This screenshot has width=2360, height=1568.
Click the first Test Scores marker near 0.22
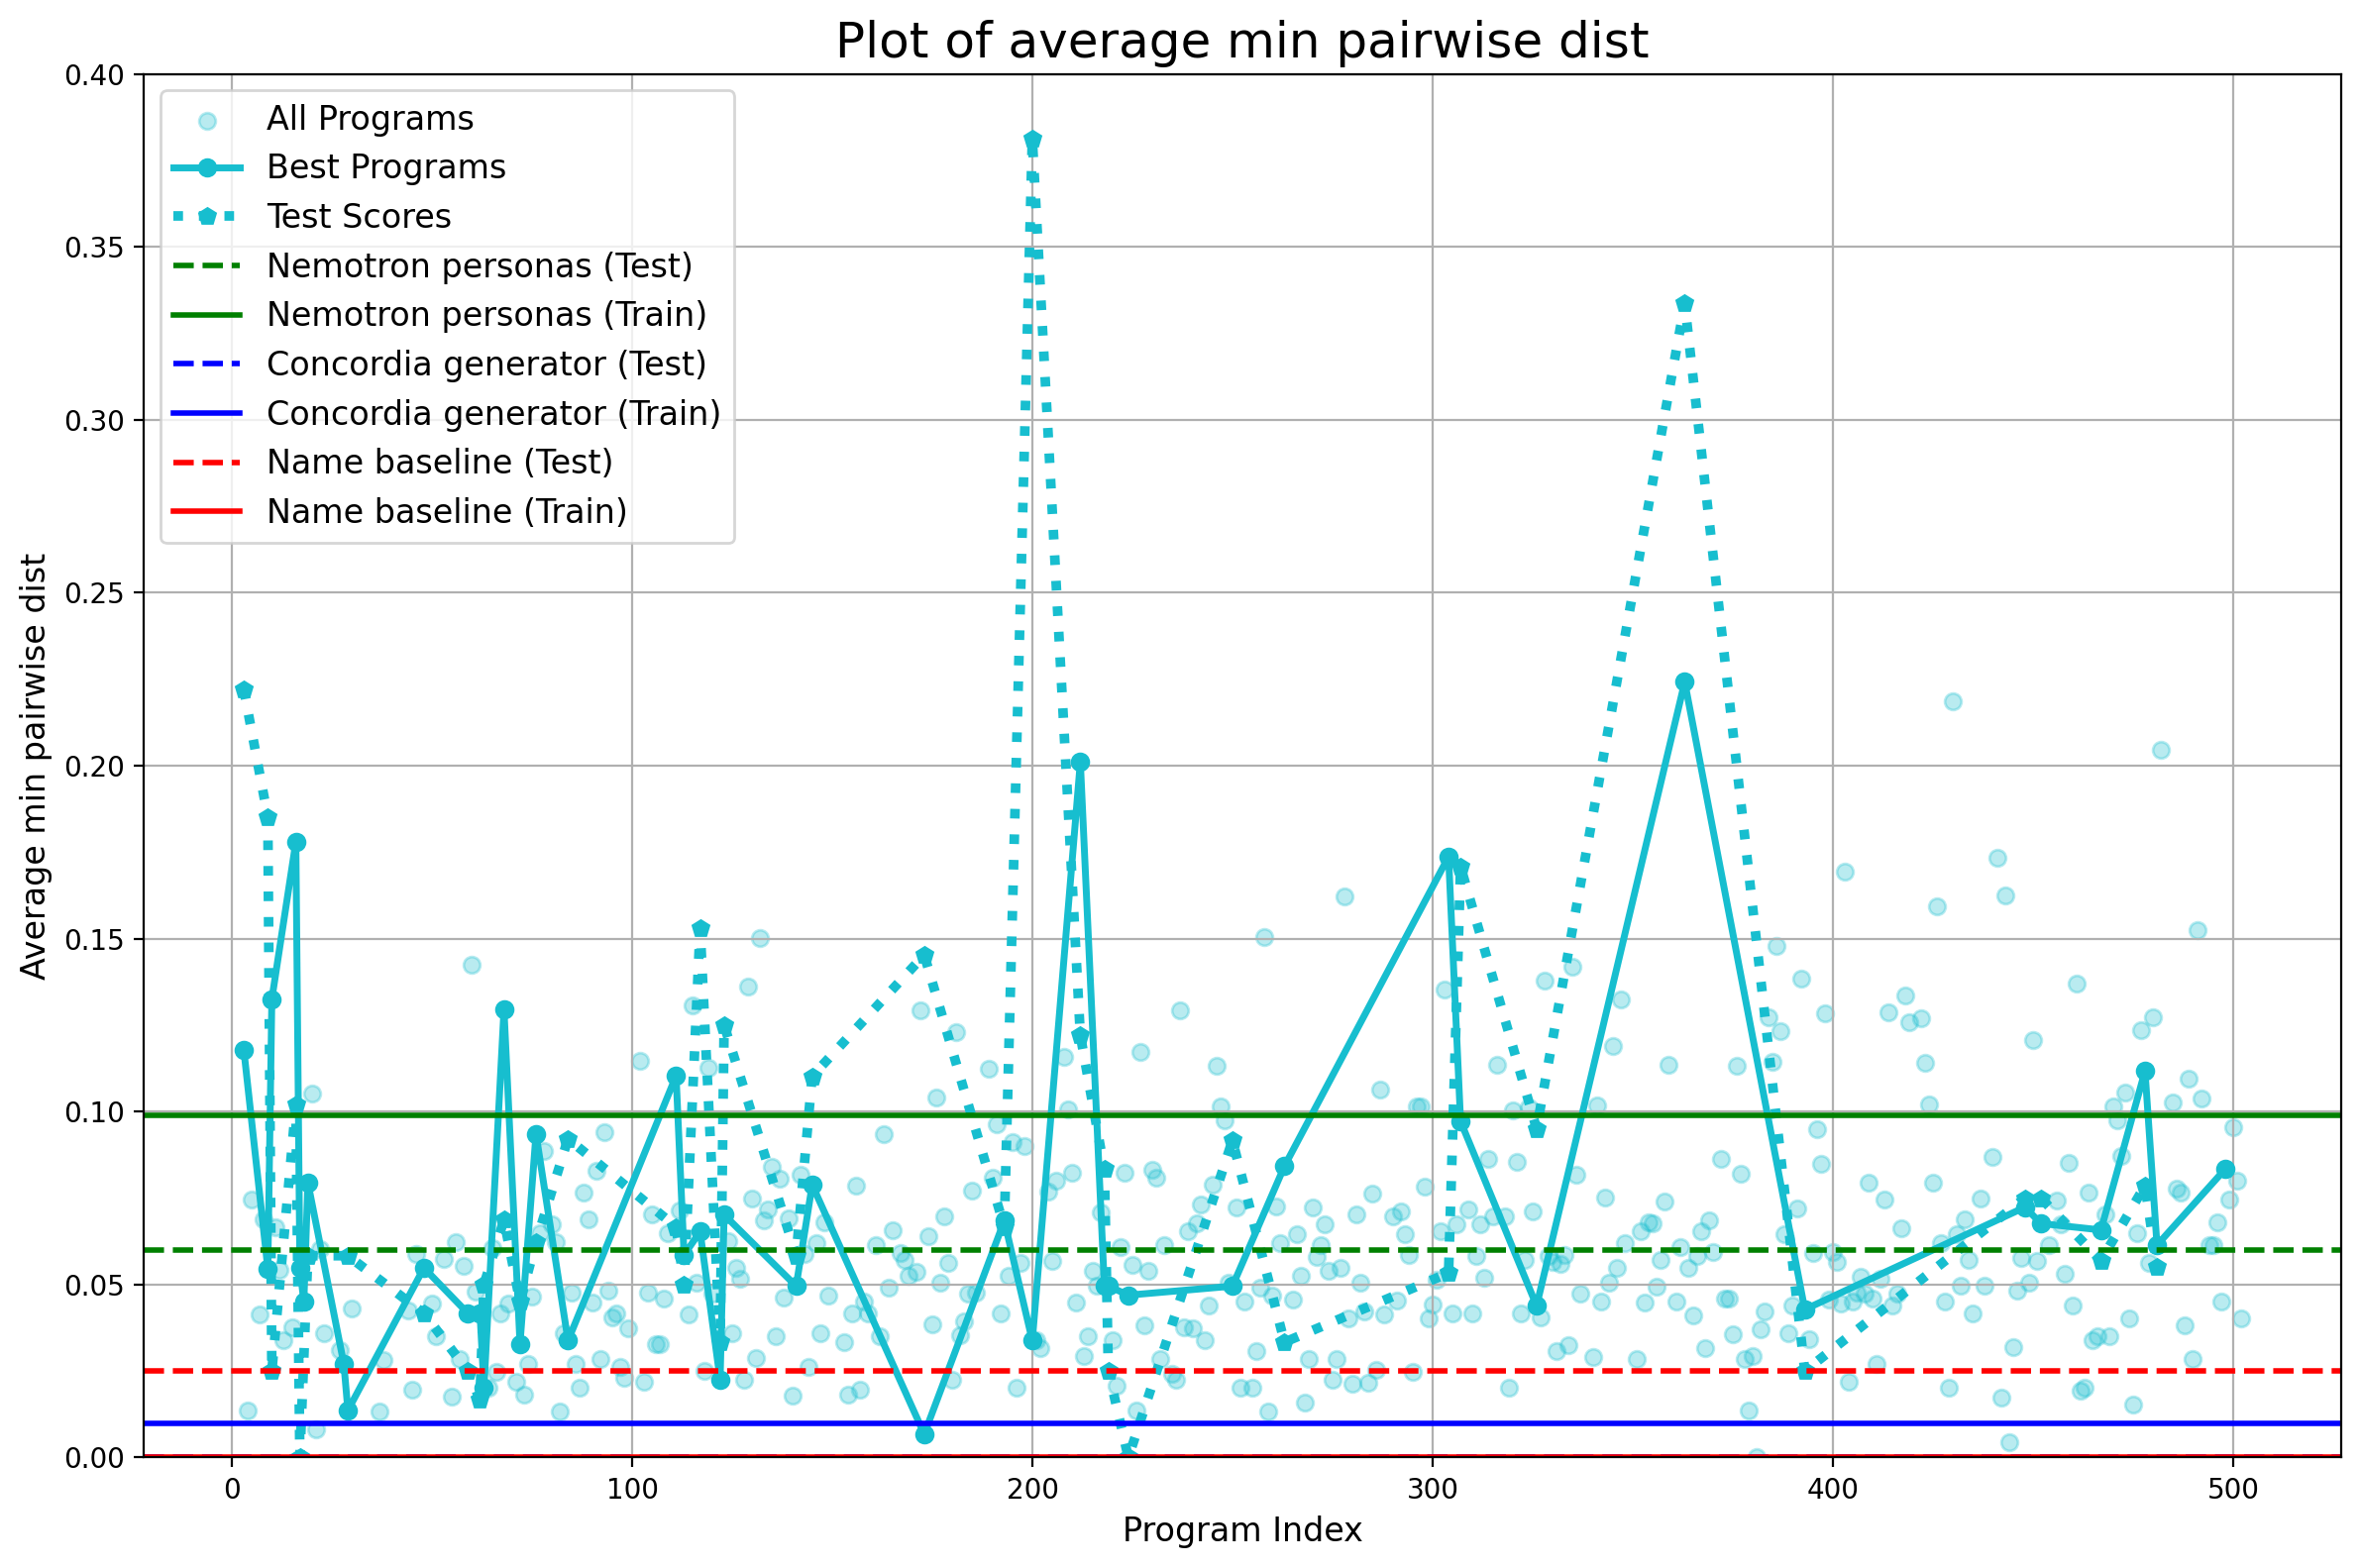coord(244,691)
